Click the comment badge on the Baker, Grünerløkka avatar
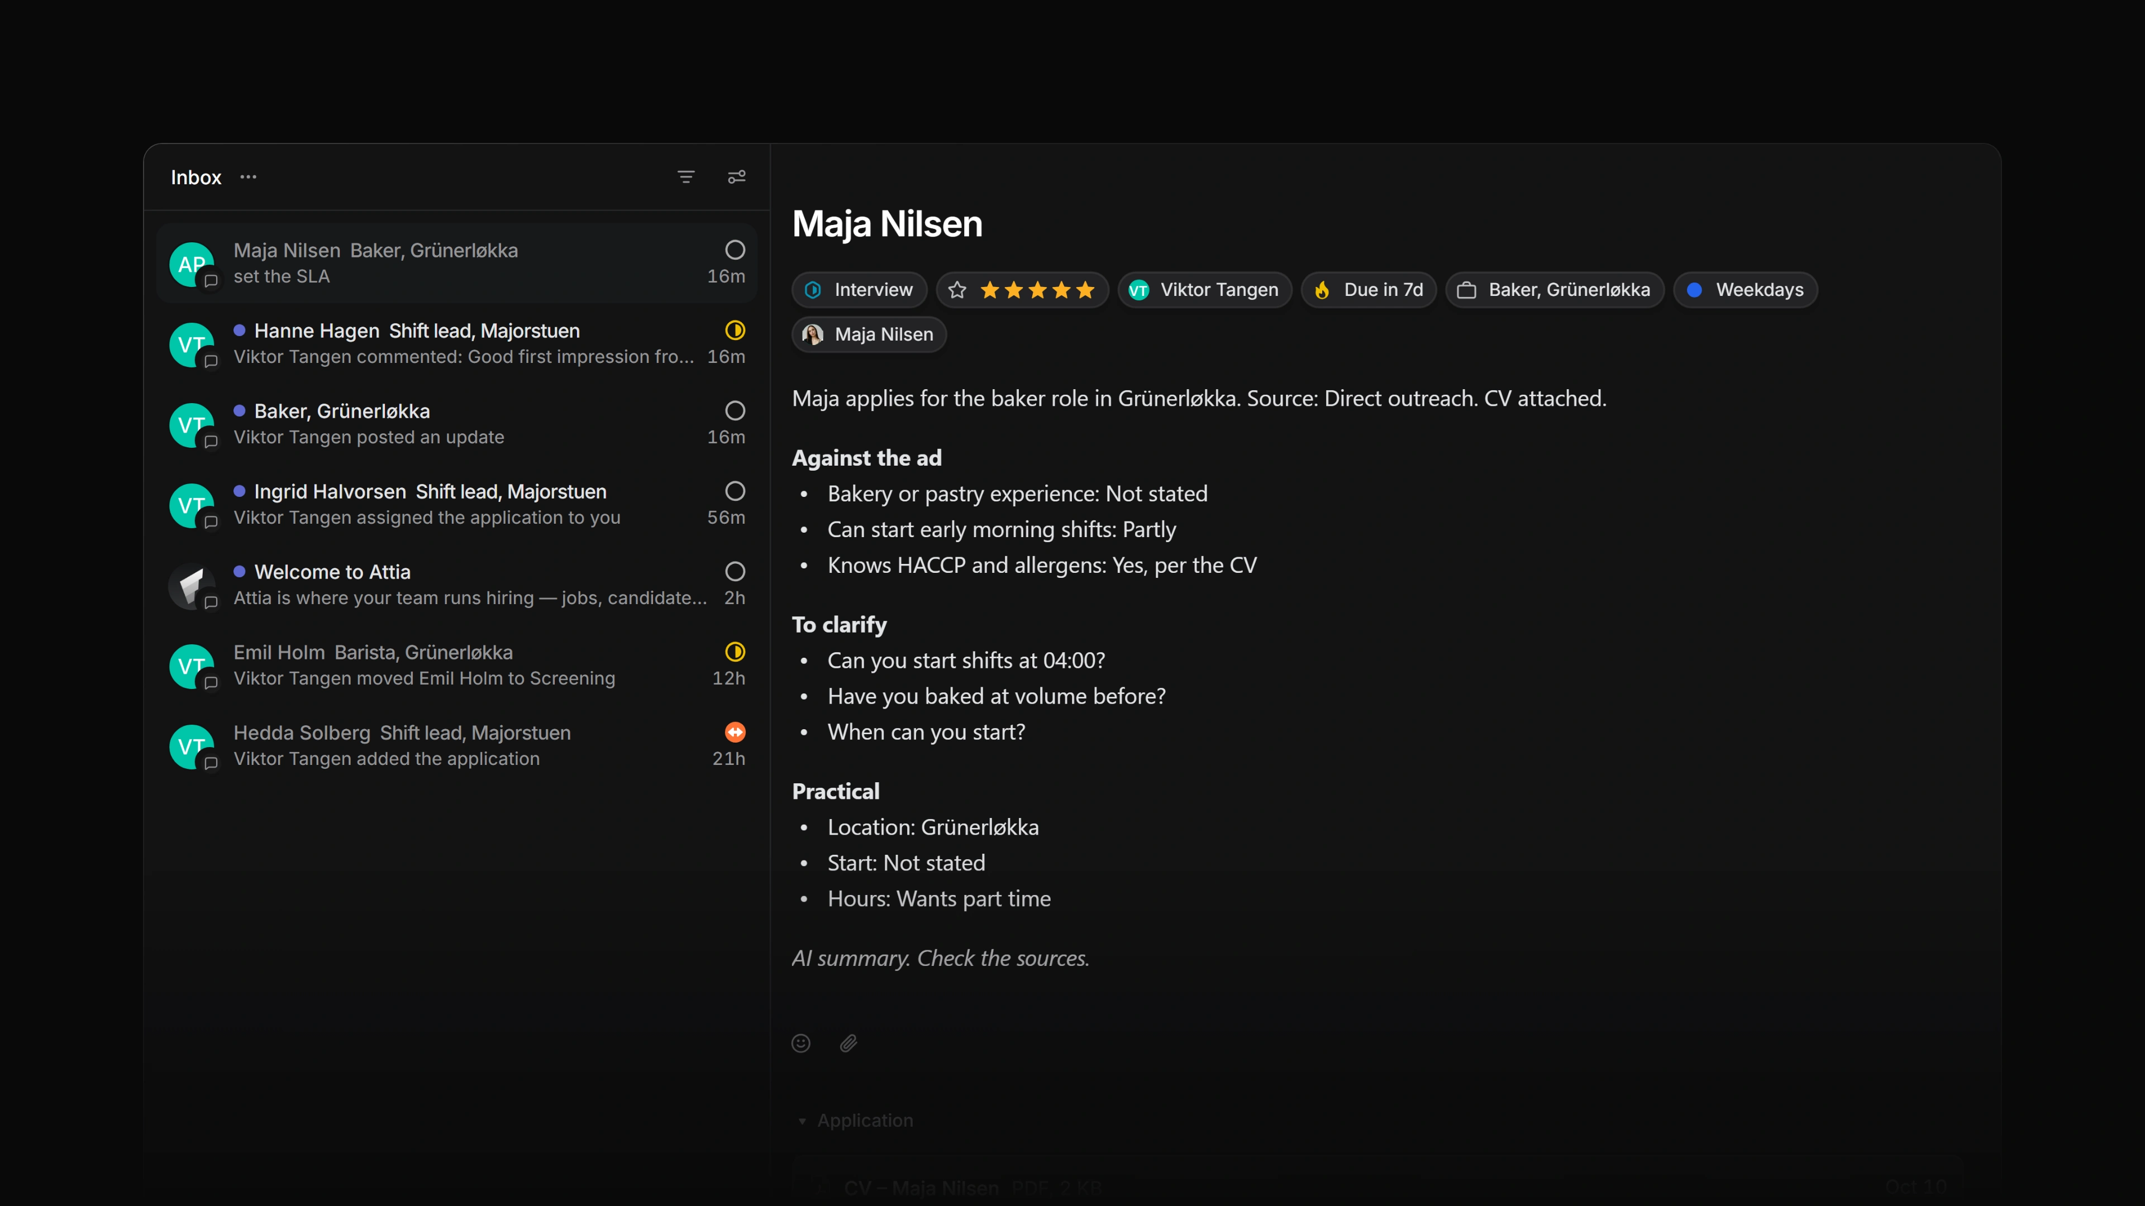The height and width of the screenshot is (1206, 2145). point(211,441)
